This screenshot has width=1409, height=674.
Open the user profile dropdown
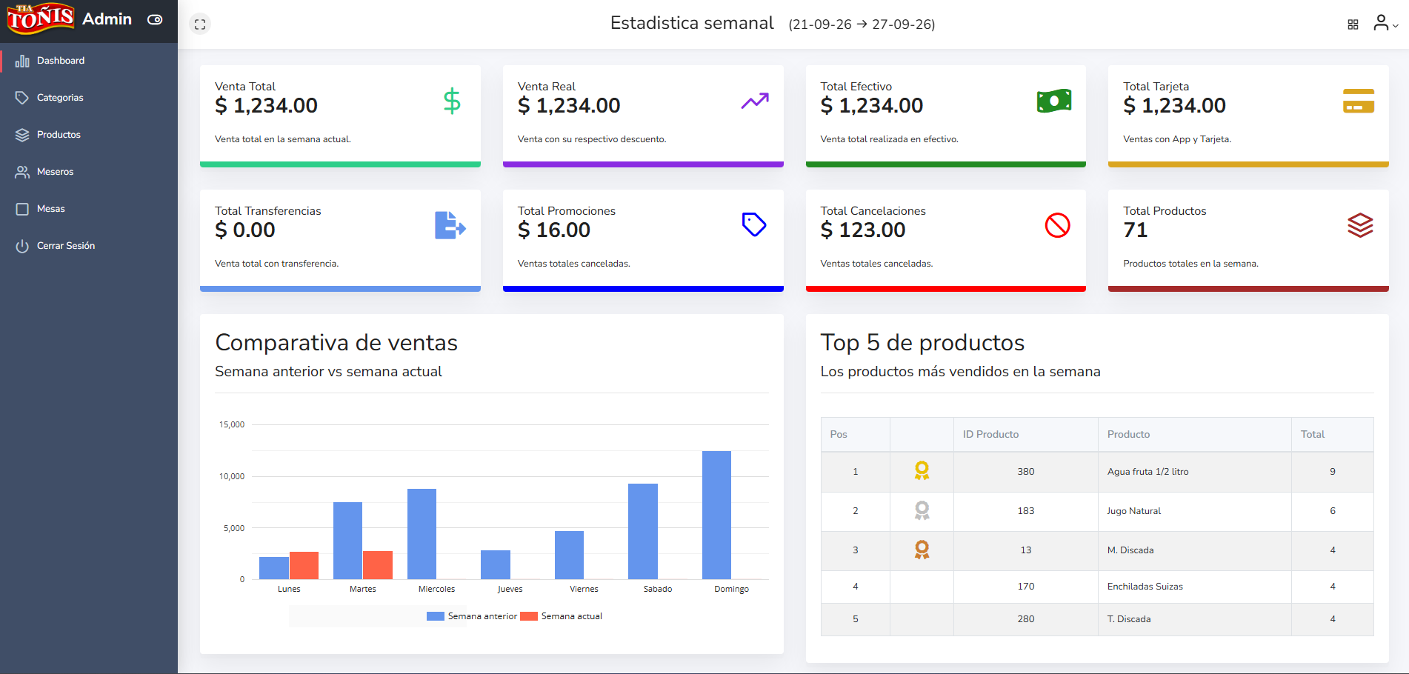[x=1385, y=24]
